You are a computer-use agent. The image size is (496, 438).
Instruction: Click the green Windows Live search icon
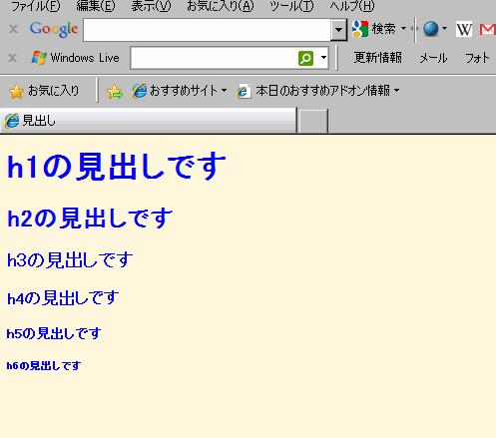coord(305,59)
